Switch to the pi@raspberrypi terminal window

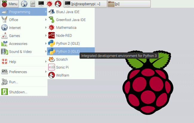tap(85, 4)
